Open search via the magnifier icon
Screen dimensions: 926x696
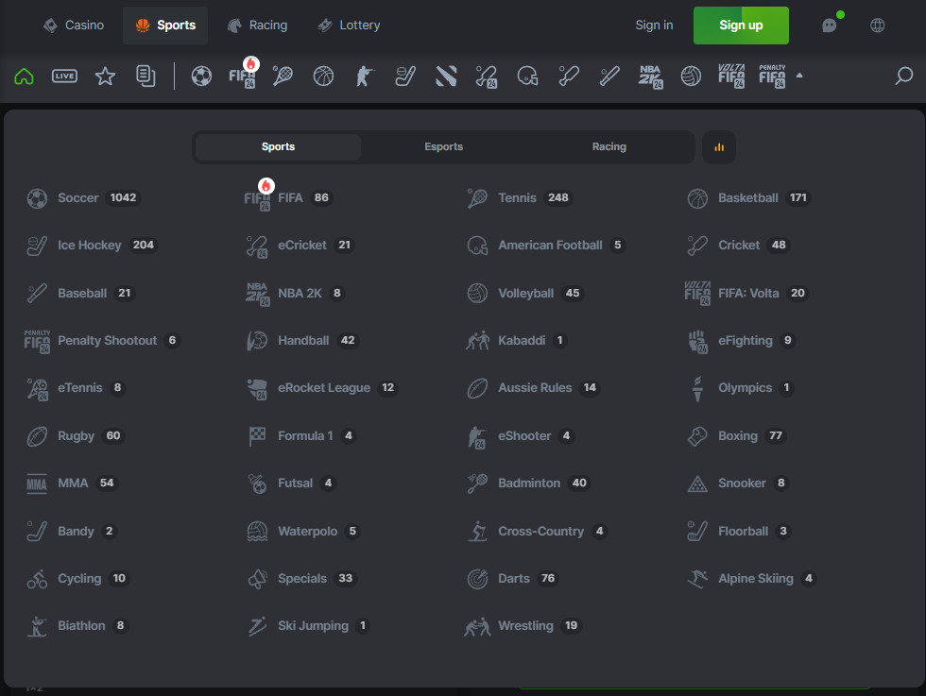click(903, 76)
